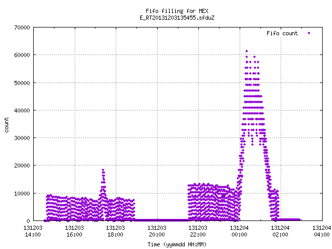The width and height of the screenshot is (332, 249).
Task: Click the chart title 'Fifo filling for MEX'
Action: point(177,11)
